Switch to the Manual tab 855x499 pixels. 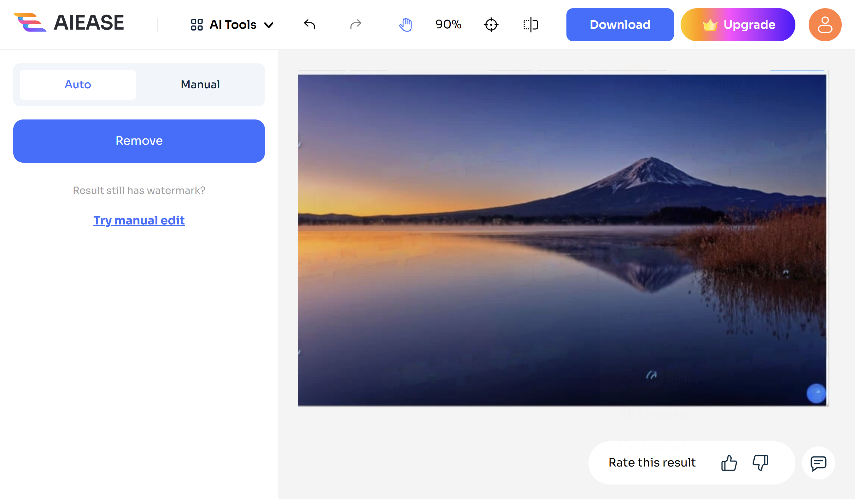(x=200, y=84)
